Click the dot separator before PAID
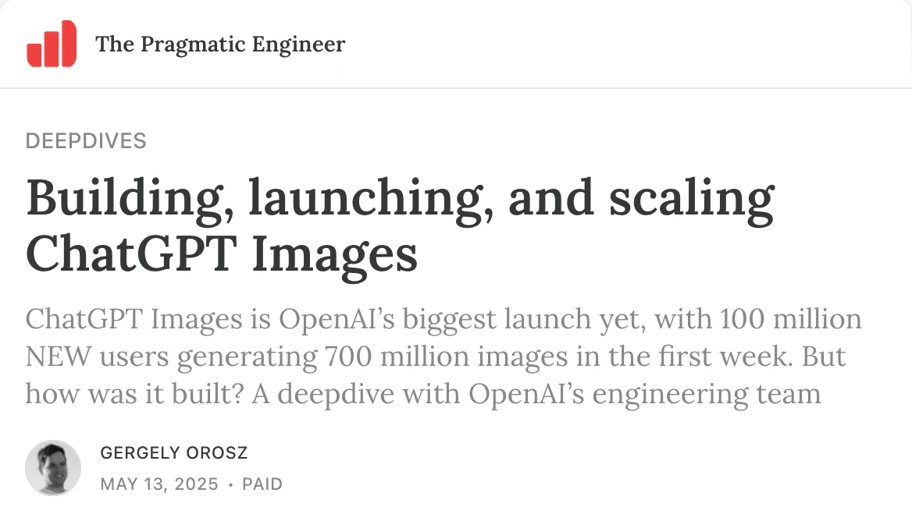This screenshot has height=507, width=912. pos(230,484)
